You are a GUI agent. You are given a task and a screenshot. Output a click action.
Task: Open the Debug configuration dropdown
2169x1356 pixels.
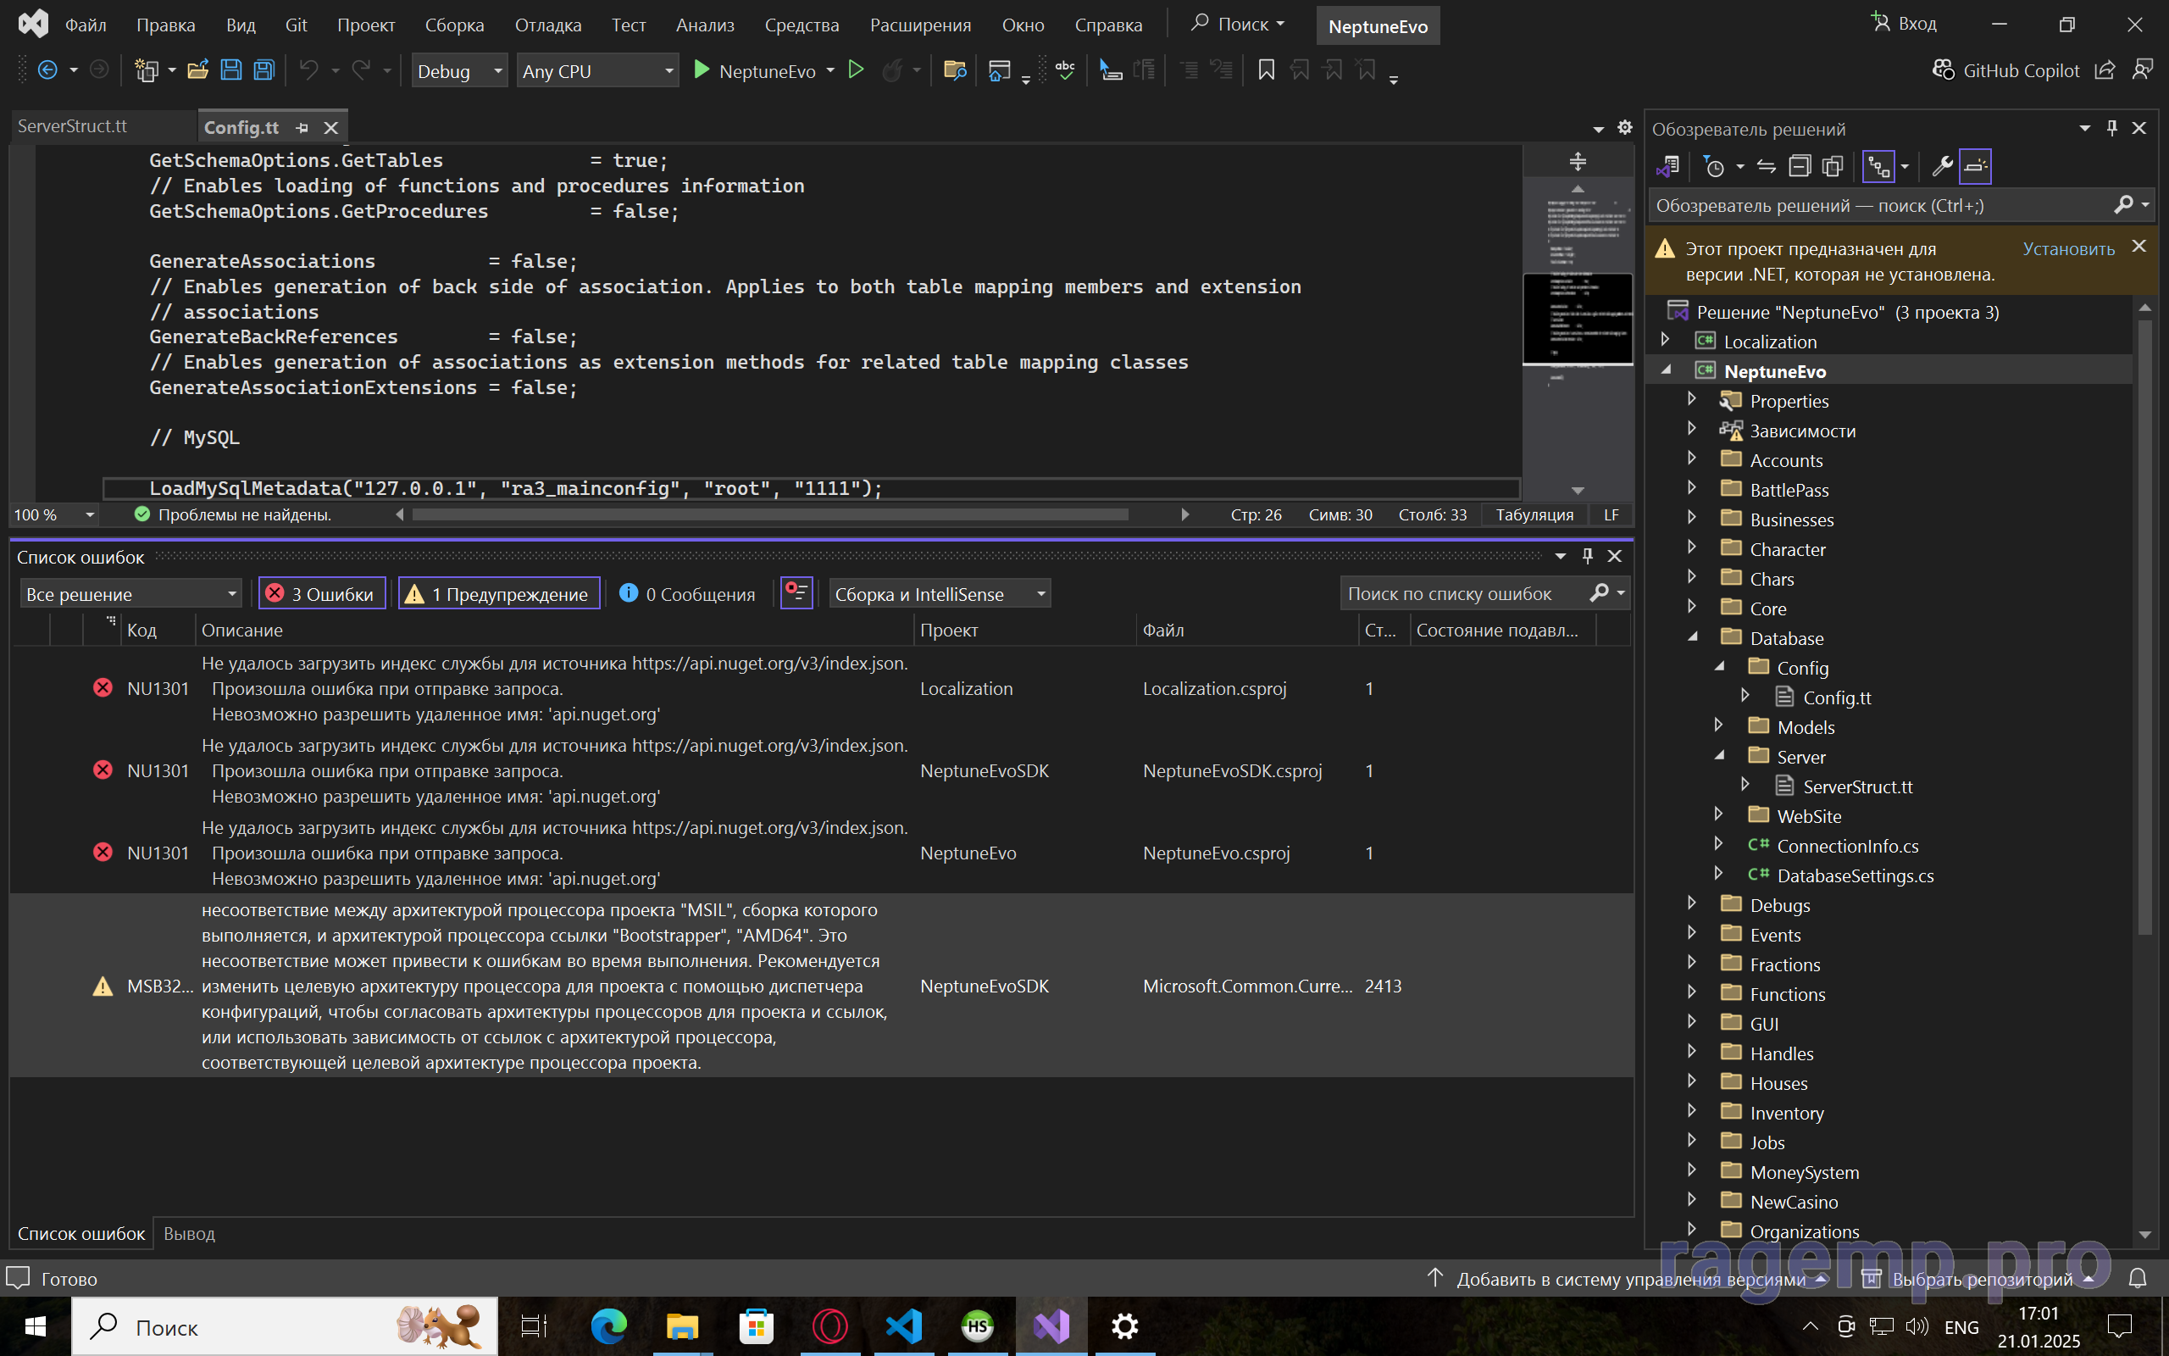pos(459,71)
